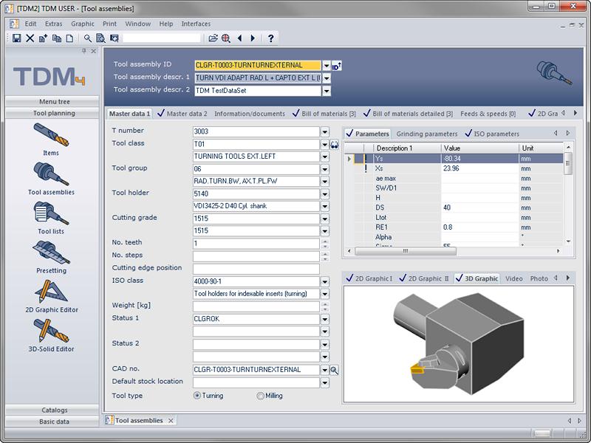Image resolution: width=591 pixels, height=443 pixels.
Task: Open the Extras menu
Action: [x=53, y=24]
